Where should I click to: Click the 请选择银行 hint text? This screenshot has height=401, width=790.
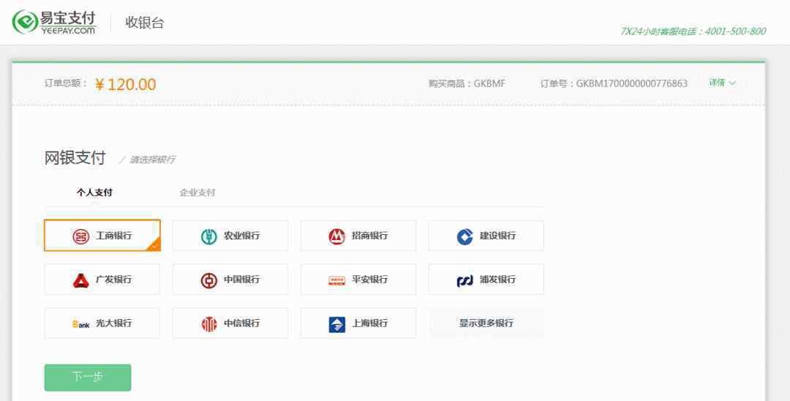(153, 160)
